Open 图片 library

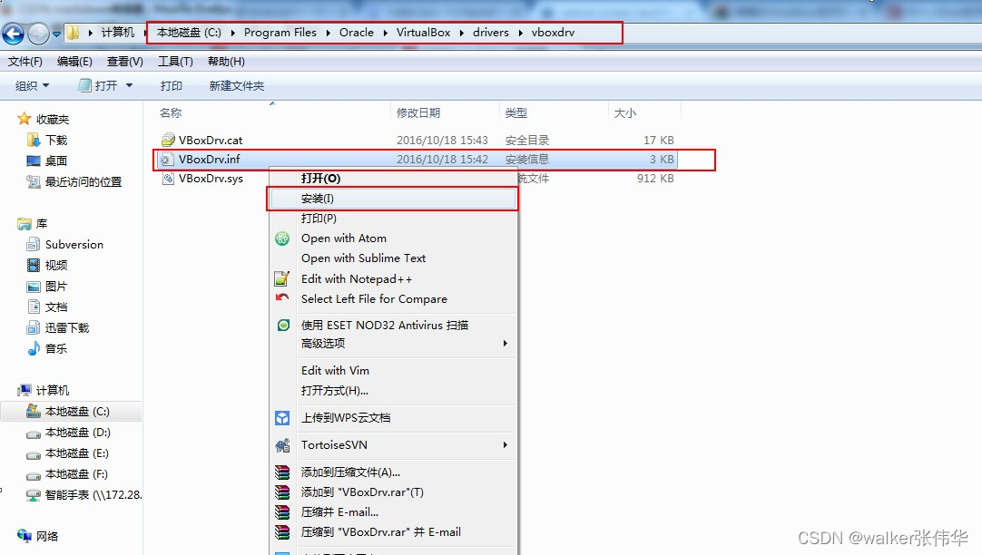point(47,286)
